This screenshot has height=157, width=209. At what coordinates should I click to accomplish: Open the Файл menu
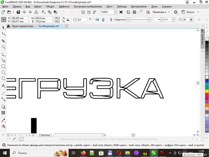5,7
